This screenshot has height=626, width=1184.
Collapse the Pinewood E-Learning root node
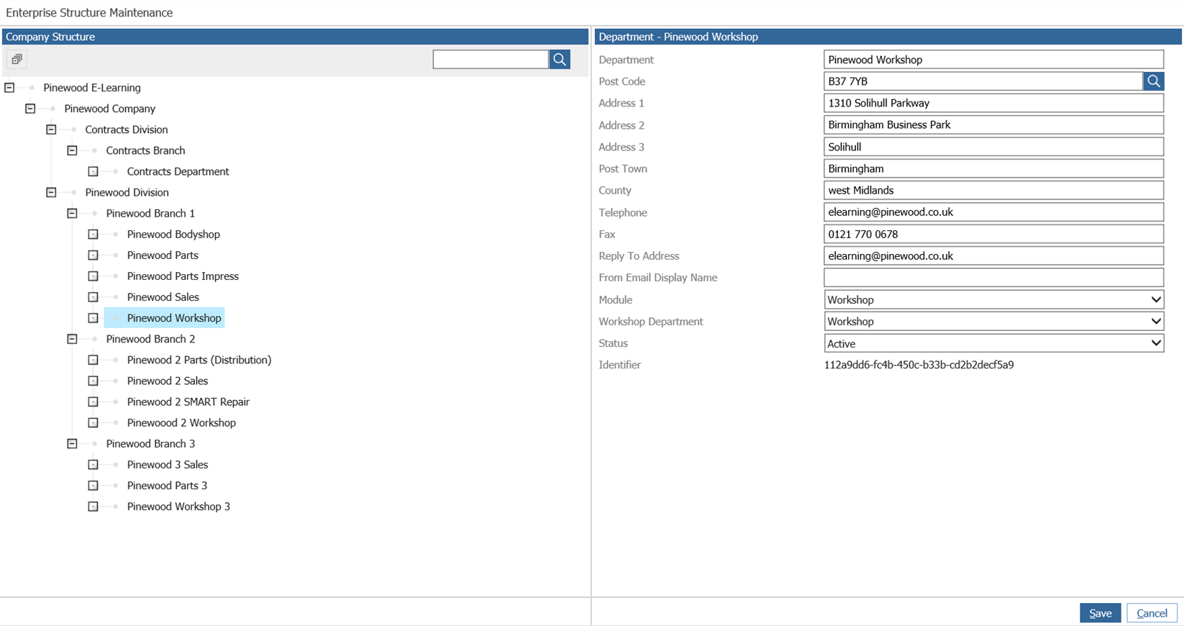(x=9, y=88)
